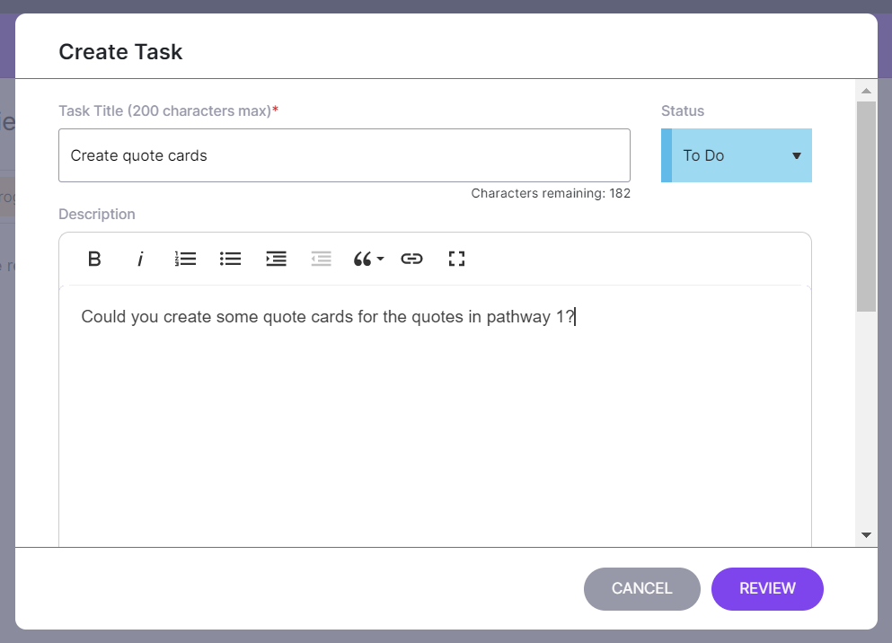Insert a hyperlink in description
Image resolution: width=892 pixels, height=643 pixels.
tap(412, 260)
